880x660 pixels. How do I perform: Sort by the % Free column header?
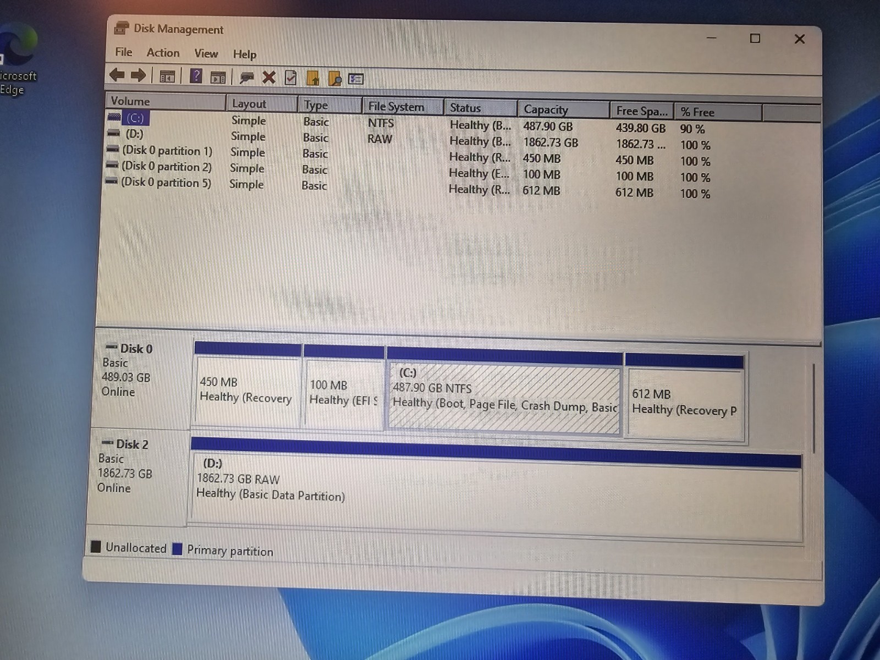[718, 112]
